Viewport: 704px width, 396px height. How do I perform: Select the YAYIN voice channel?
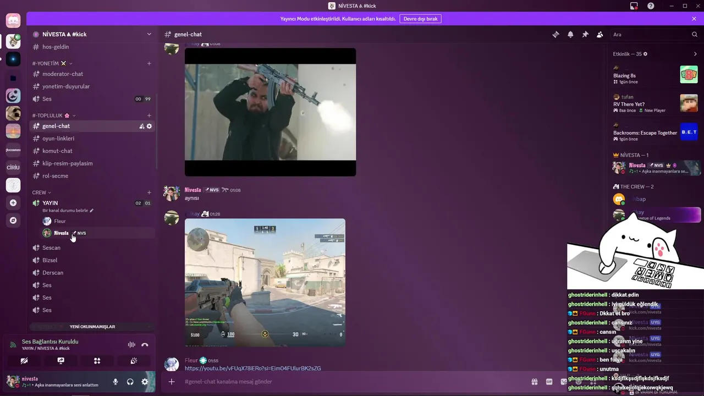coord(92,206)
